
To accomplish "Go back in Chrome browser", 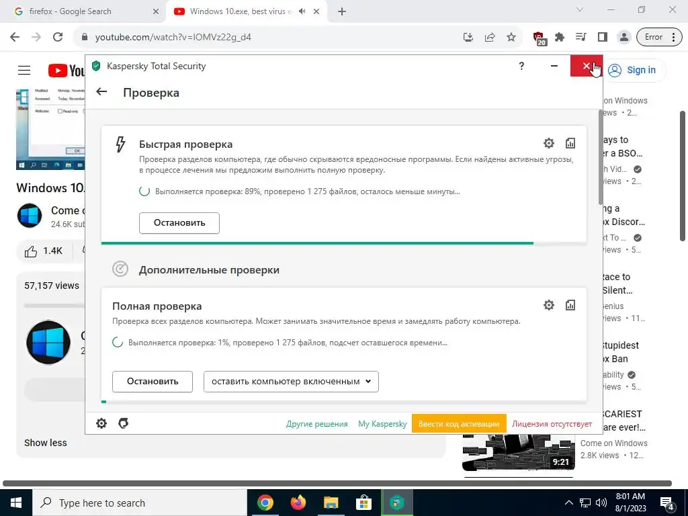I will [15, 37].
